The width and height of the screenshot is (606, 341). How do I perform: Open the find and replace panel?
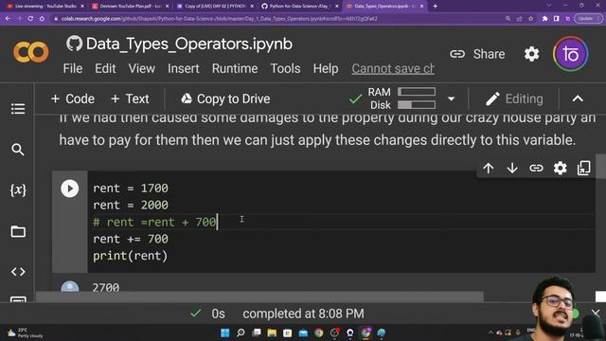18,150
